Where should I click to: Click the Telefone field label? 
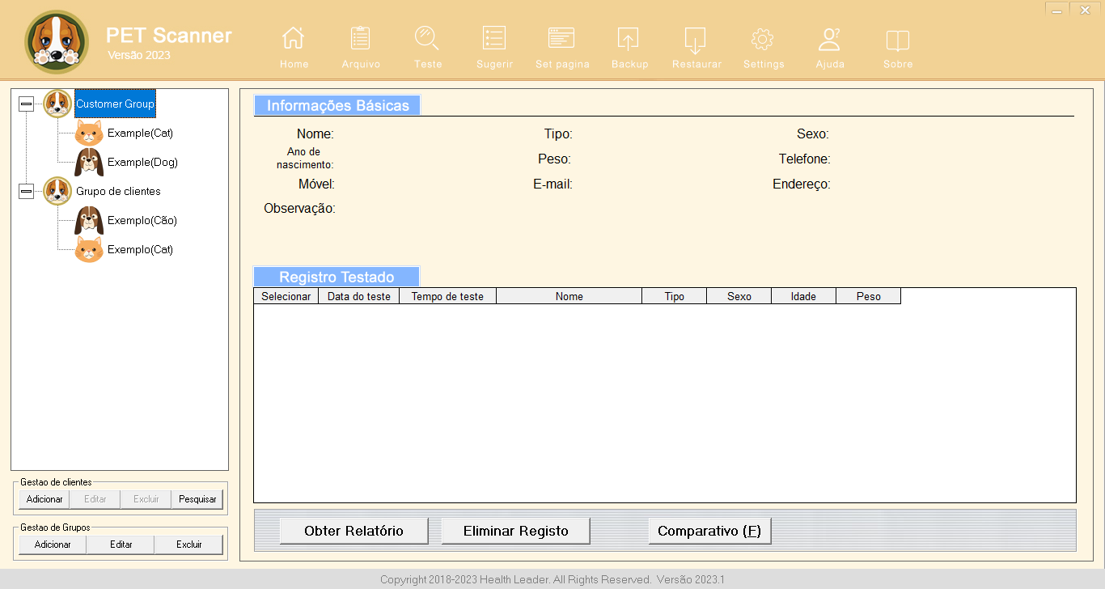[804, 159]
